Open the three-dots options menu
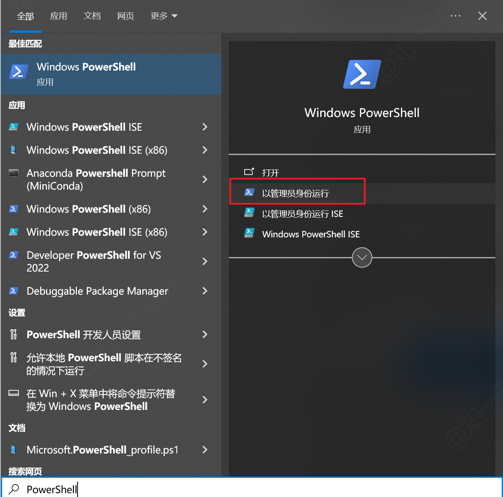 [456, 16]
